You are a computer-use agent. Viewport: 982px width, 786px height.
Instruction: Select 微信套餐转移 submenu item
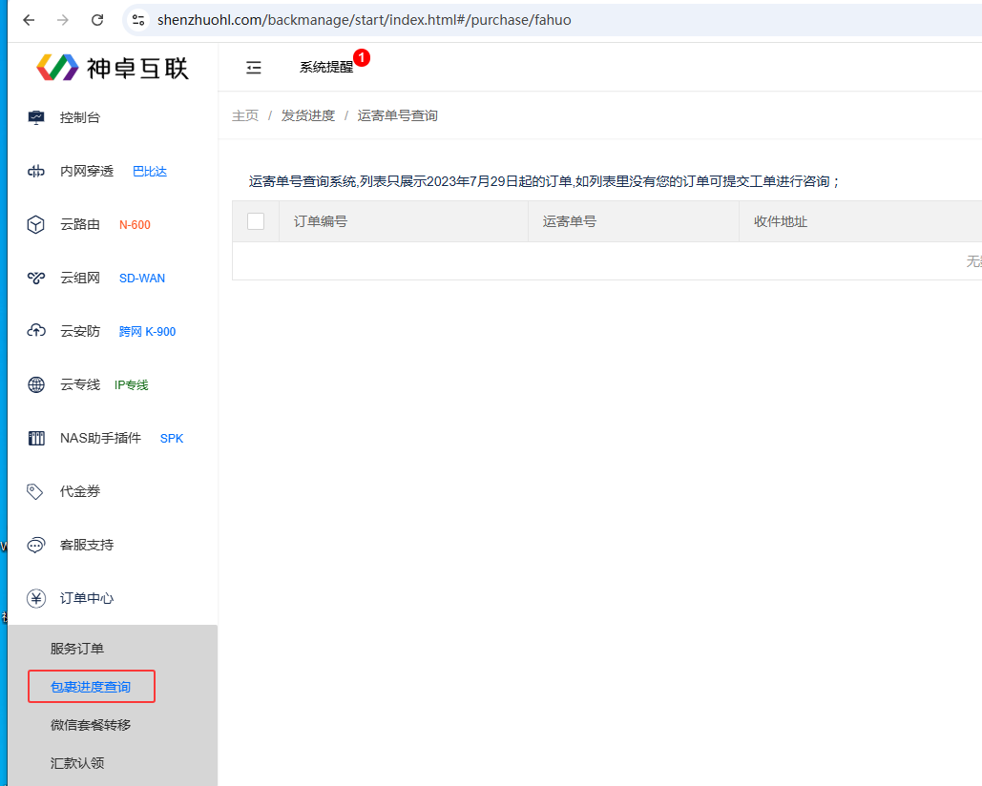click(x=91, y=725)
